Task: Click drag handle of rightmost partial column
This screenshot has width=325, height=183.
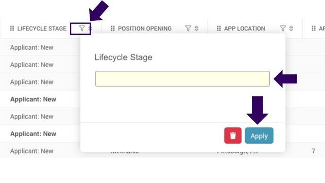Action: [313, 28]
